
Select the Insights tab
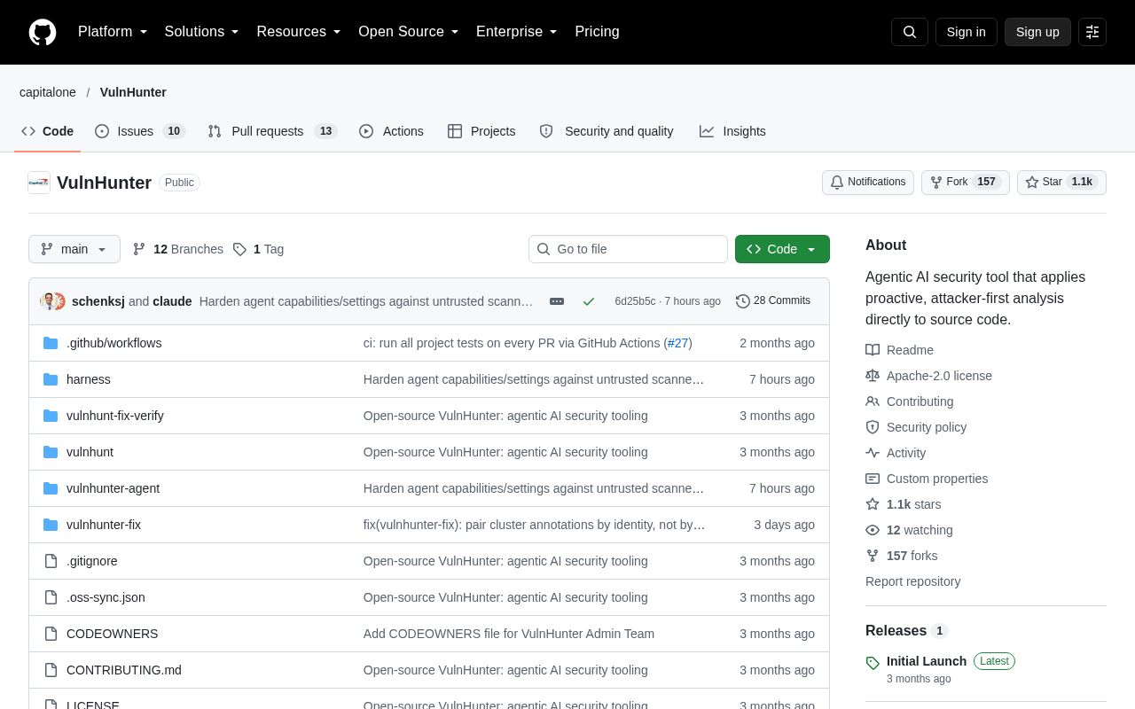click(x=732, y=131)
